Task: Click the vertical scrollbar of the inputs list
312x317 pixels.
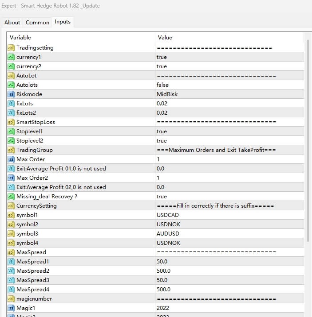Action: click(x=308, y=133)
